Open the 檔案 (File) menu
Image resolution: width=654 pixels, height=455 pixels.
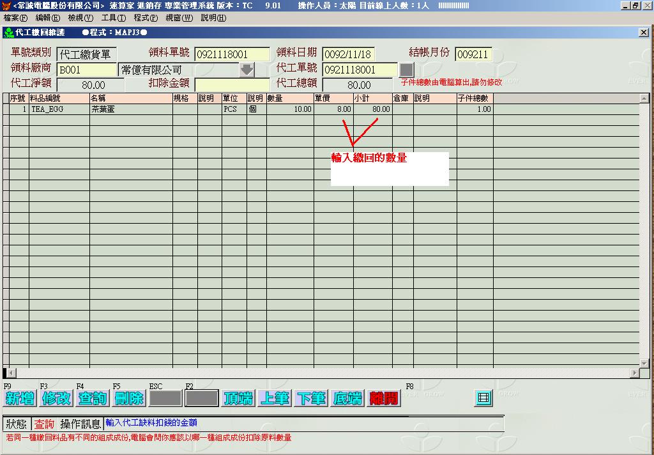pyautogui.click(x=15, y=18)
